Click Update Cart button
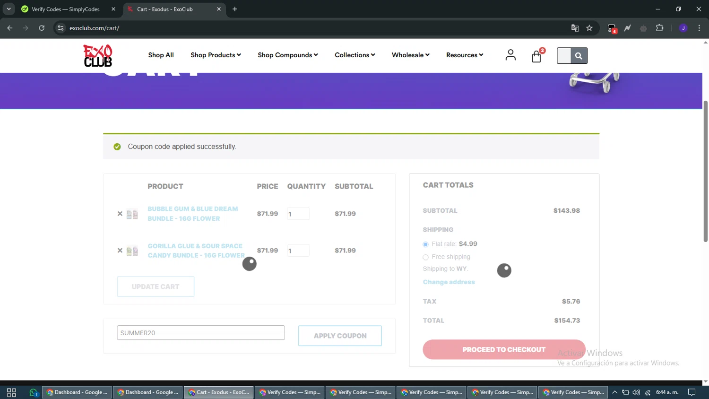Viewport: 709px width, 399px height. coord(156,286)
